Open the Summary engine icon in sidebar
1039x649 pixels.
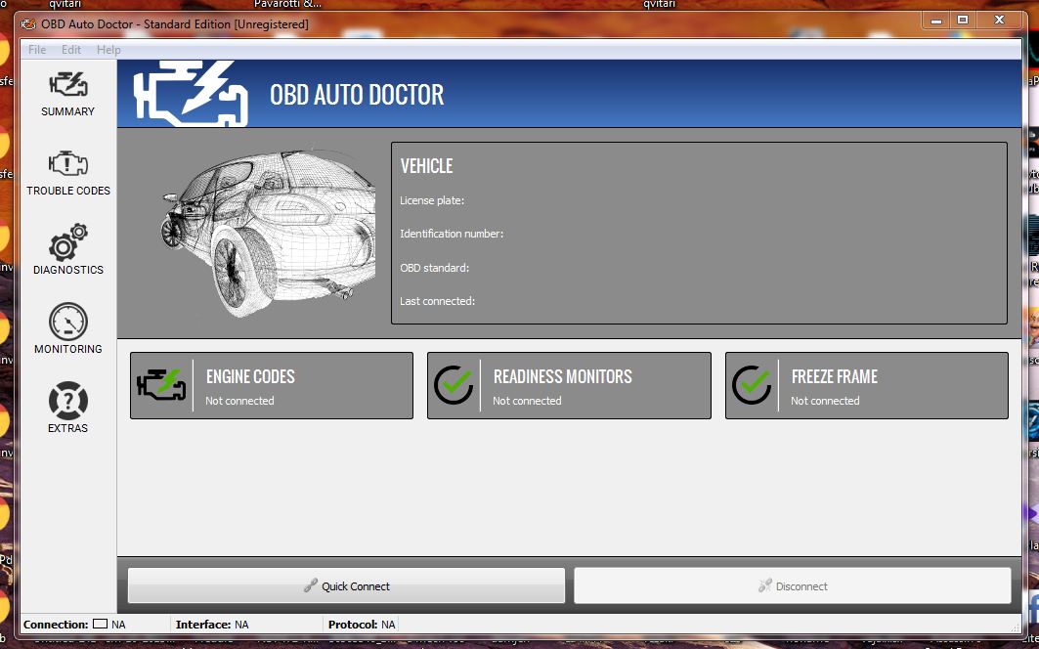pyautogui.click(x=67, y=85)
